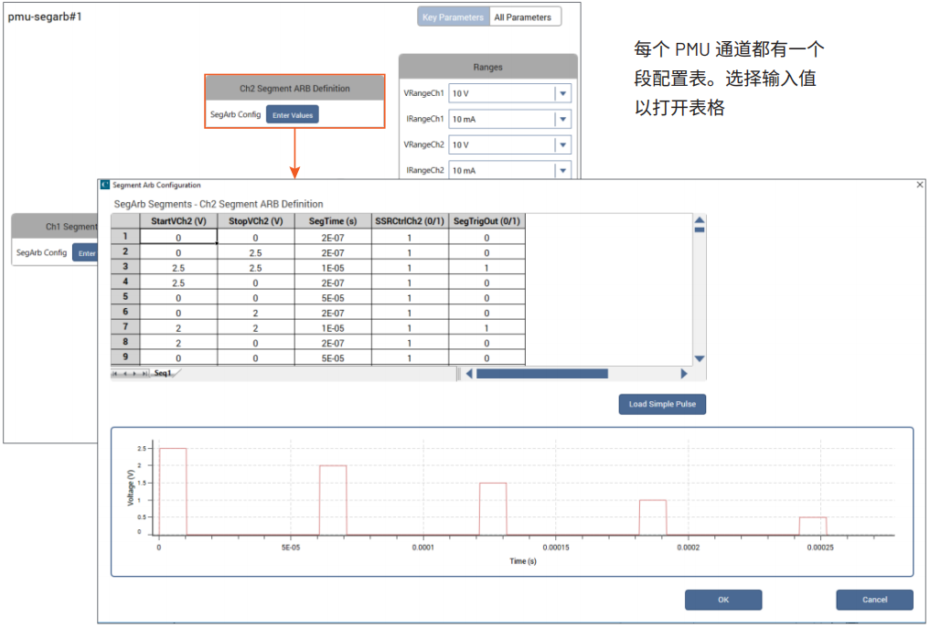This screenshot has height=628, width=930.
Task: Switch to the Key Parameters tab
Action: point(454,17)
